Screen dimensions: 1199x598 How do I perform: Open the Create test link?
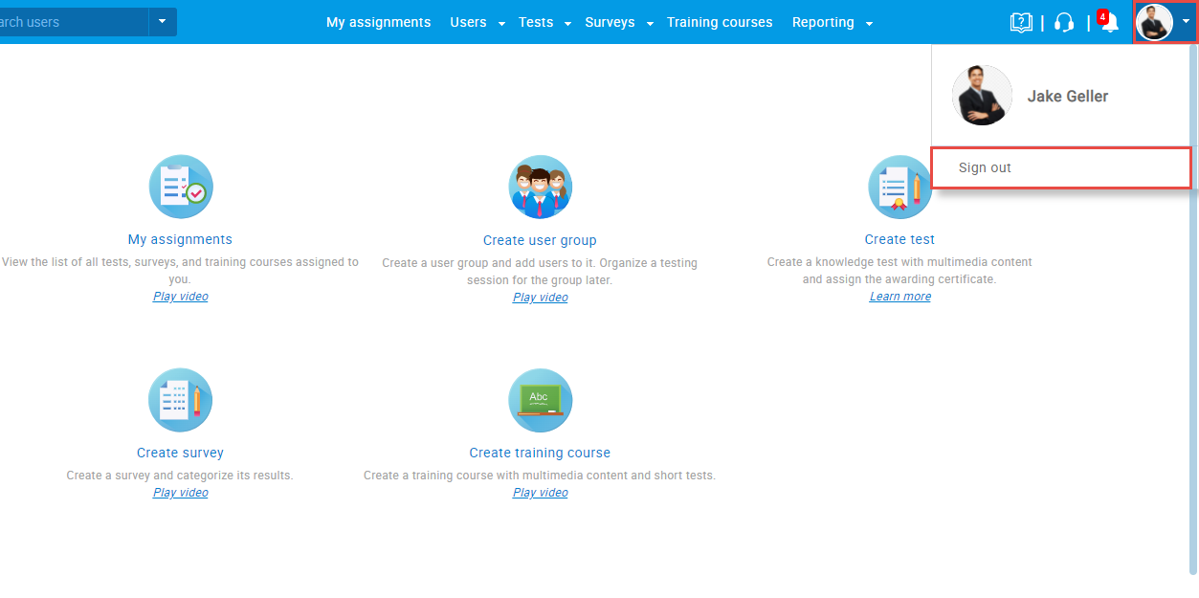point(899,239)
